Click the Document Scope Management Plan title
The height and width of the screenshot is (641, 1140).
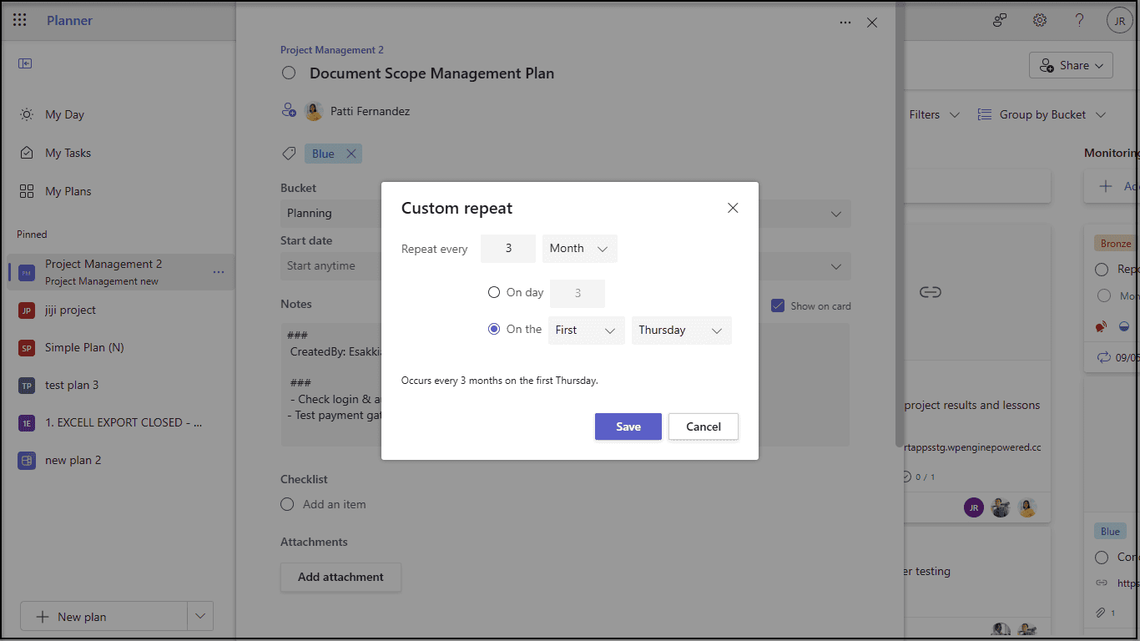[431, 73]
